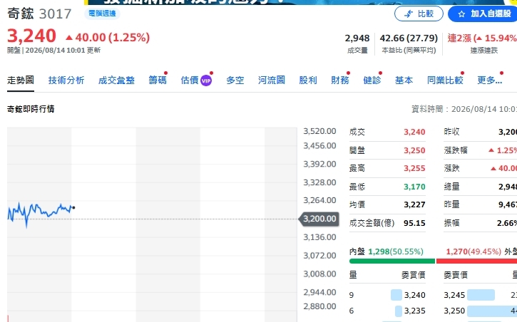This screenshot has height=322, width=517.
Task: Click the change value 40.00 (1.25%)
Action: pyautogui.click(x=108, y=38)
